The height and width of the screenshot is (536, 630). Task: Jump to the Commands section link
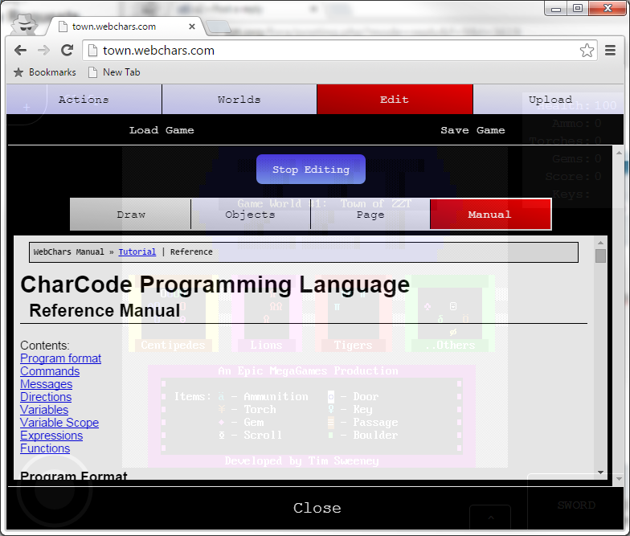(50, 371)
